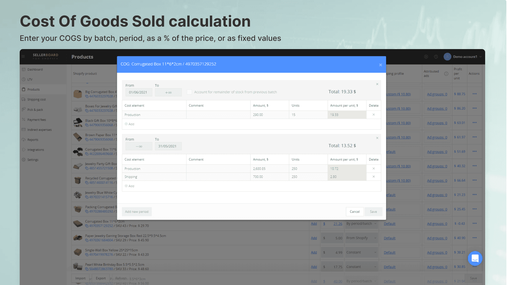Screen dimensions: 508x285
Task: Close the COG dialog with the X icon
Action: click(x=380, y=65)
